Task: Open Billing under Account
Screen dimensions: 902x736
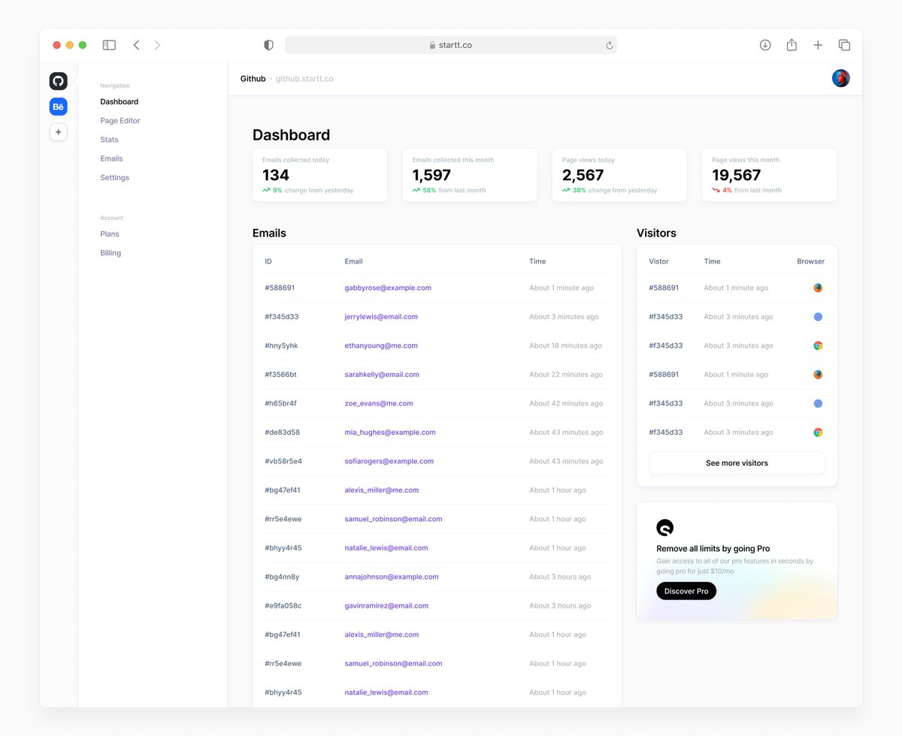Action: pos(110,253)
